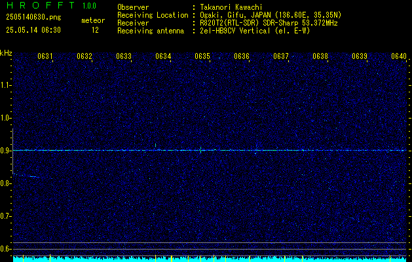
Task: Click the Observer field label
Action: [133, 7]
